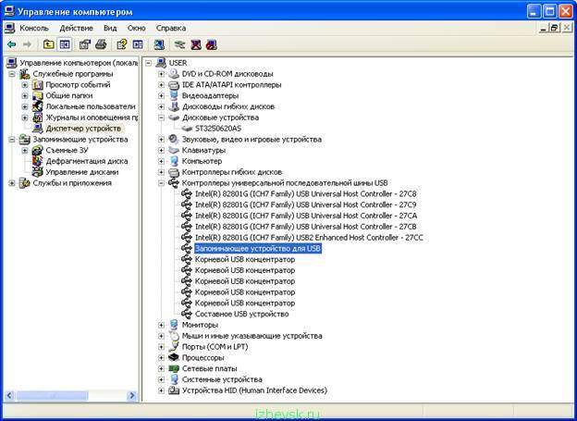Click the Up one level folder icon

tap(49, 44)
